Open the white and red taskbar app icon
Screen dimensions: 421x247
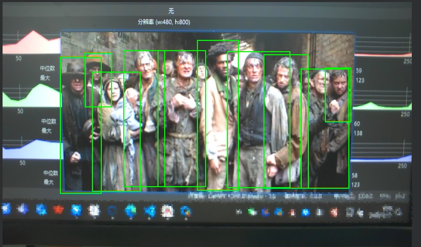pyautogui.click(x=168, y=211)
